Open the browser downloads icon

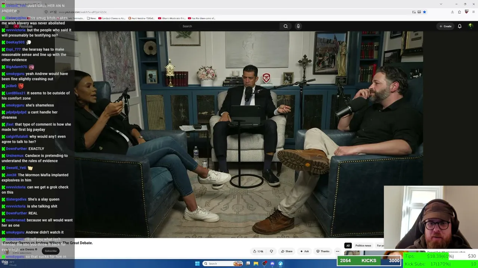tap(452, 12)
